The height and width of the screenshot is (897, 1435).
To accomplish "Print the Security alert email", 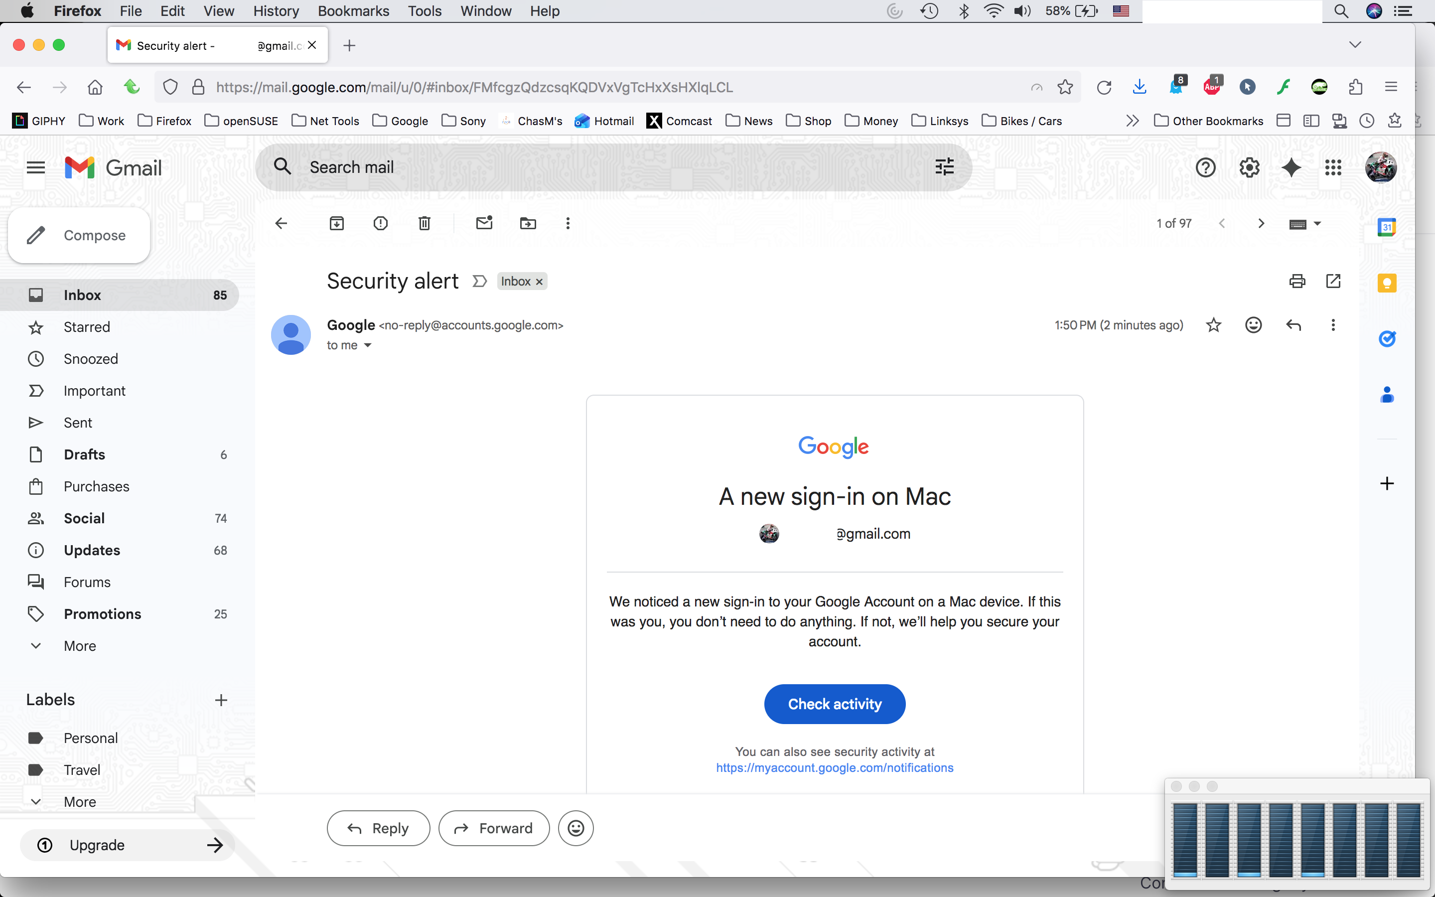I will (x=1297, y=281).
